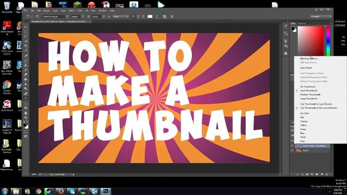Image resolution: width=347 pixels, height=195 pixels.
Task: Toggle text orientation in options bar
Action: 37,17
